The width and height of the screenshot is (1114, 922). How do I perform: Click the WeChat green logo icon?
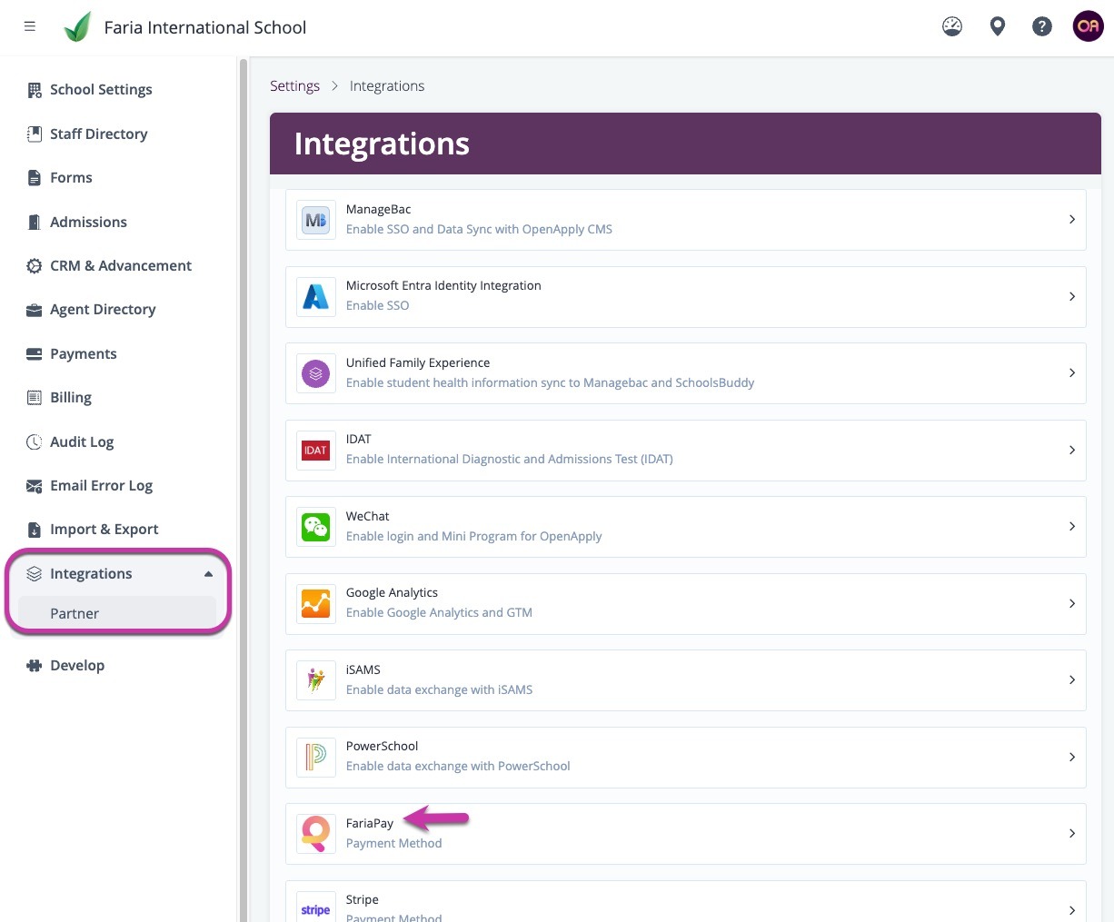[x=315, y=527]
